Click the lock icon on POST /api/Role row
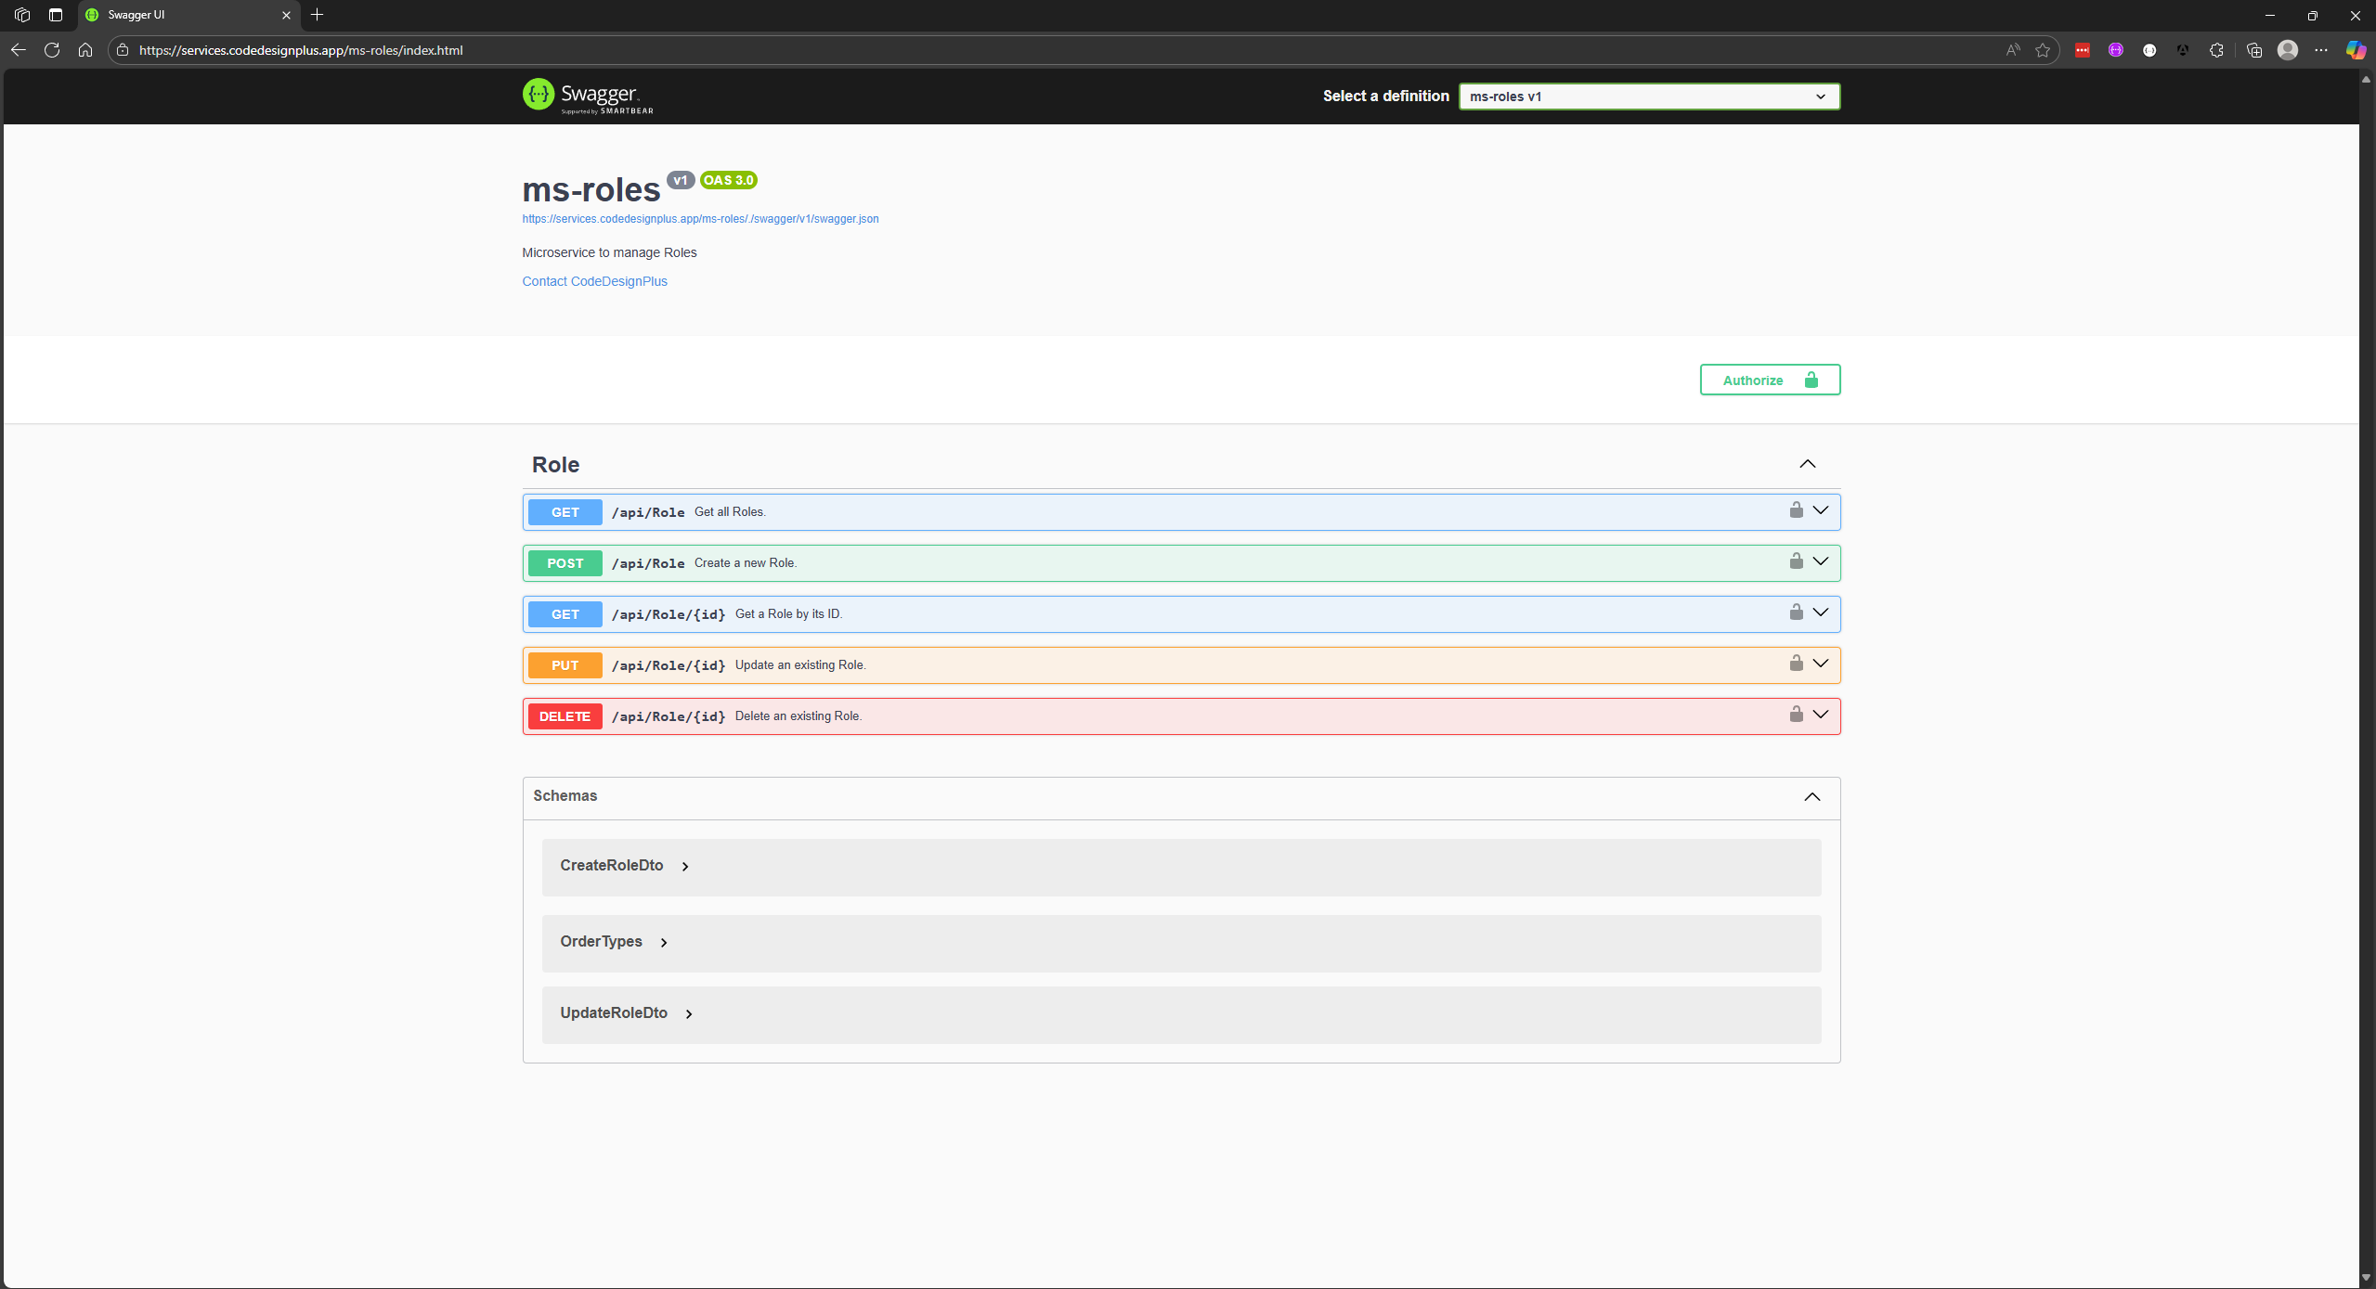The image size is (2376, 1289). point(1796,561)
